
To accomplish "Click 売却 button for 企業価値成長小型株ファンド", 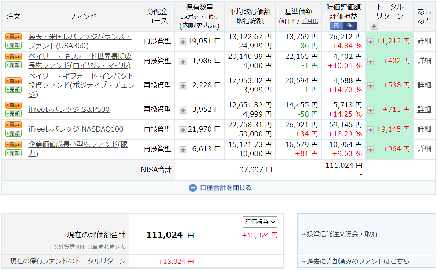I will coord(14,153).
